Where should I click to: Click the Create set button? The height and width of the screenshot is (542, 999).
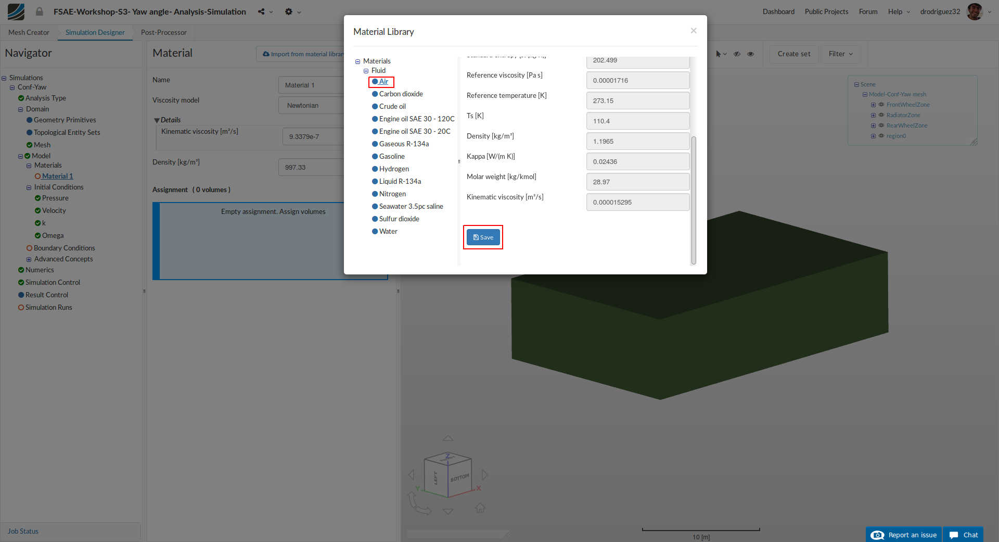(x=794, y=54)
